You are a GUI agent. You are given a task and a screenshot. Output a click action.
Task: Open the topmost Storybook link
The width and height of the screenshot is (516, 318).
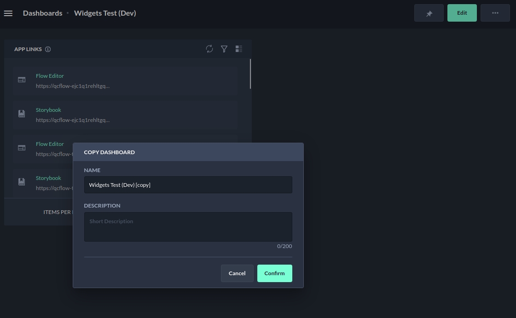pyautogui.click(x=48, y=110)
